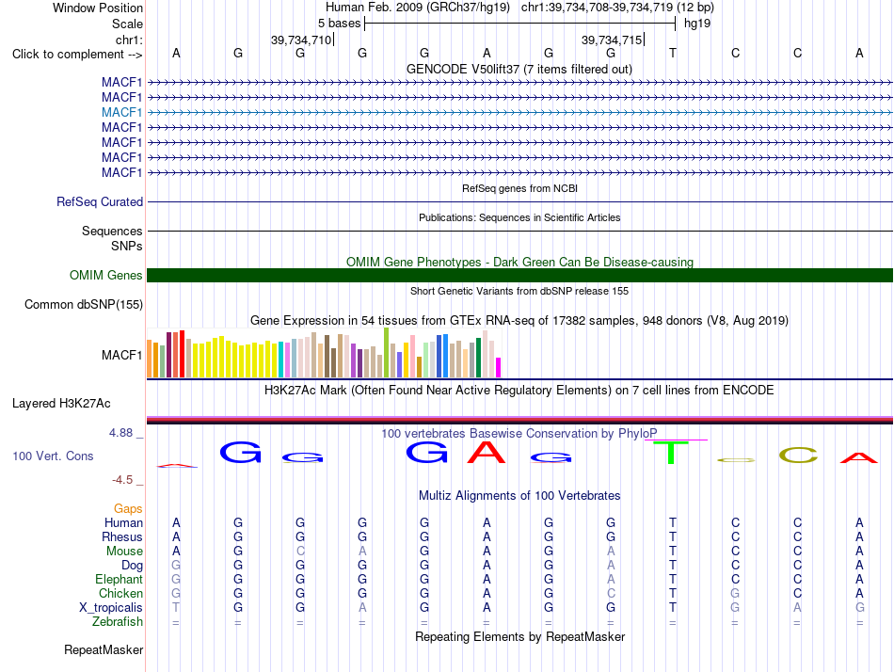The image size is (894, 672).
Task: Click the Scale label
Action: (127, 24)
